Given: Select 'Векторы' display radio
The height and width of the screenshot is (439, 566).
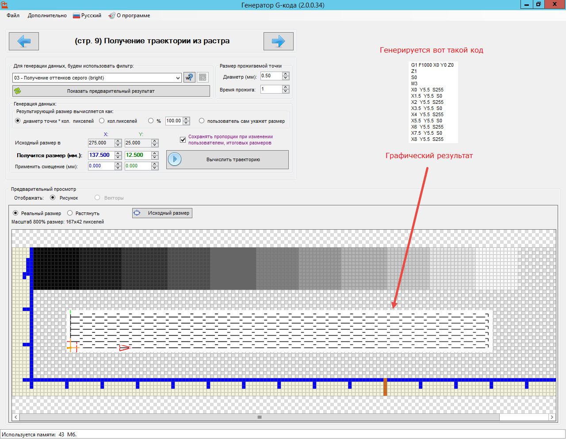Looking at the screenshot, I should pyautogui.click(x=97, y=197).
